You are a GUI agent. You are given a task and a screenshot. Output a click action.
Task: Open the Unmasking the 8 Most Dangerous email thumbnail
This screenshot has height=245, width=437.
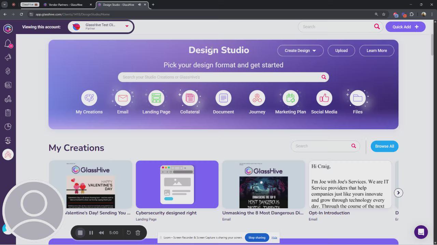[x=264, y=184]
